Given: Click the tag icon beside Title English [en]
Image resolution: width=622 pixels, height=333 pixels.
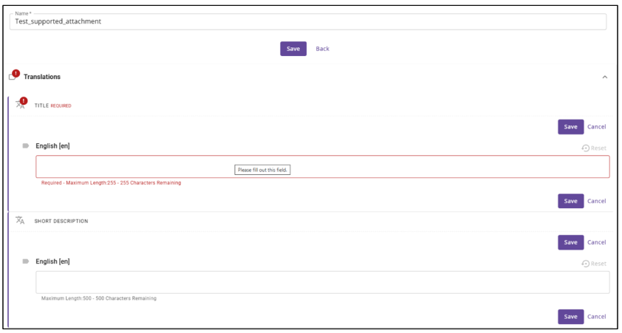Looking at the screenshot, I should click(x=26, y=146).
